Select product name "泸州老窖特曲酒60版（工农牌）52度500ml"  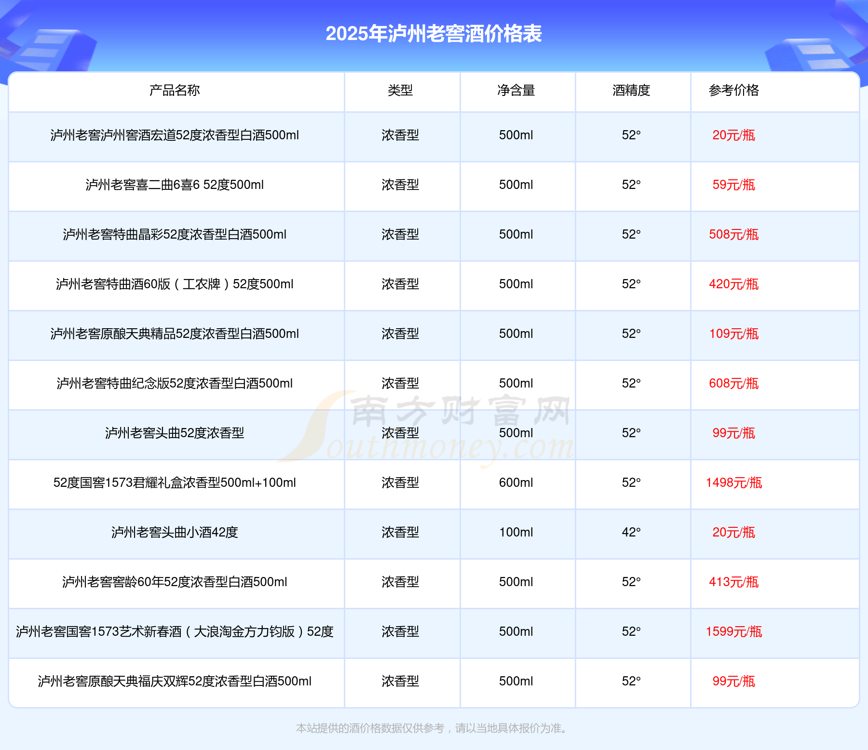175,284
